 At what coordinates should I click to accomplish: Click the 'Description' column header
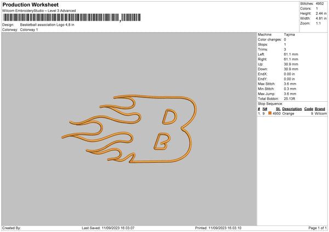(292, 109)
